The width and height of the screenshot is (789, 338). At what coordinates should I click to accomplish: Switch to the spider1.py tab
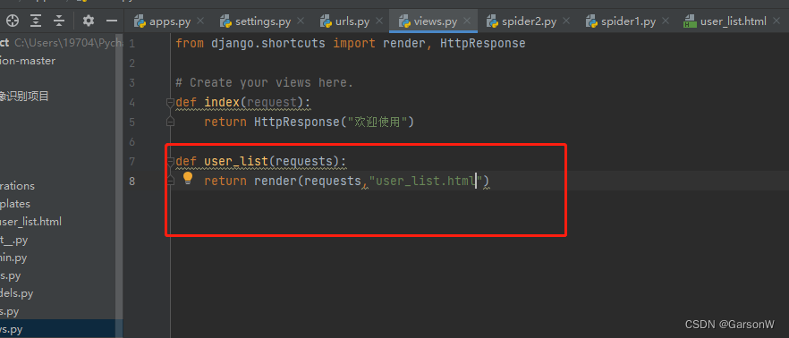[627, 21]
